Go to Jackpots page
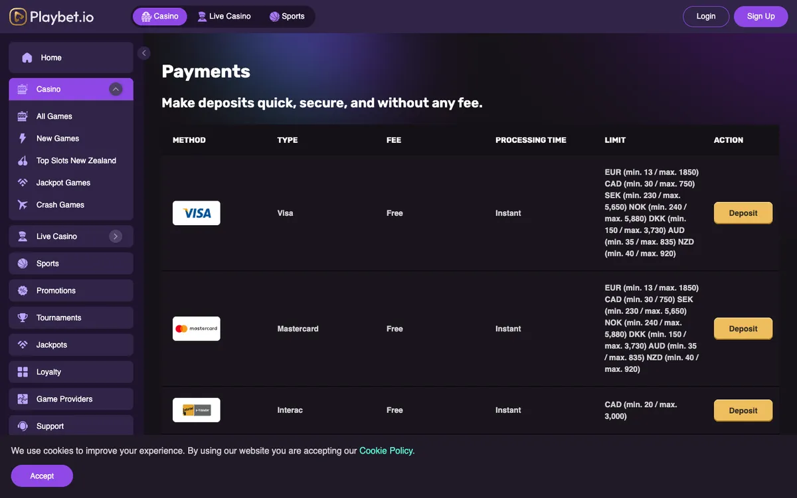The width and height of the screenshot is (797, 498). tap(71, 345)
